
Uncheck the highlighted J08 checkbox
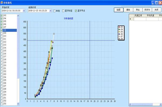(2, 30)
